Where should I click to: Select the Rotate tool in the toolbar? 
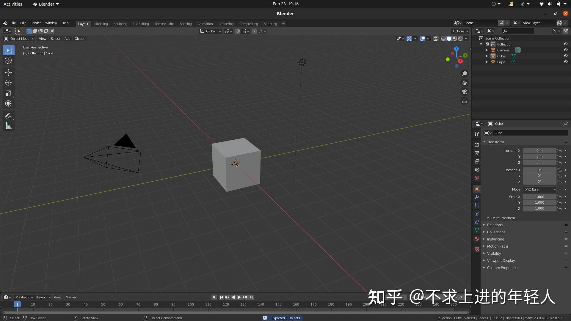(x=8, y=83)
